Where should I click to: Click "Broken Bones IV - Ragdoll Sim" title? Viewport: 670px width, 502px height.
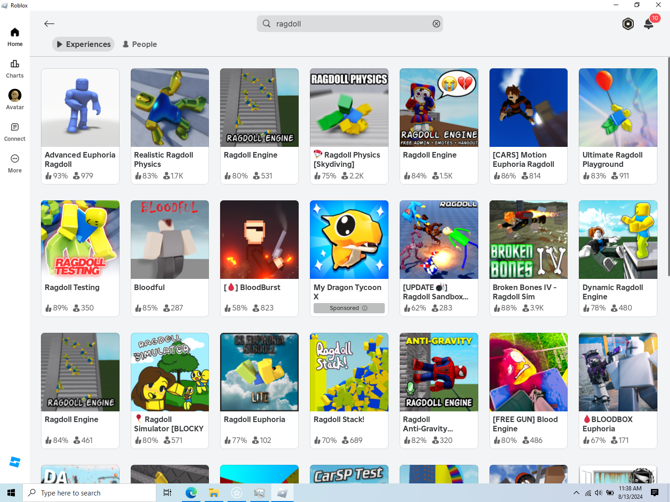(525, 292)
